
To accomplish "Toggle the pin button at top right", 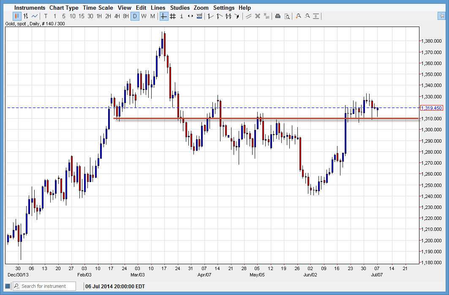I will tap(441, 16).
